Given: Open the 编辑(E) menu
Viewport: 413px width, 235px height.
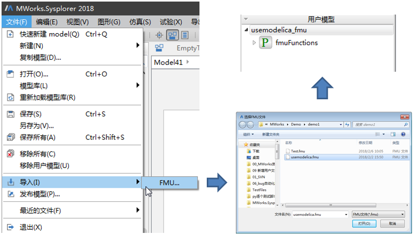Looking at the screenshot, I should (x=46, y=22).
